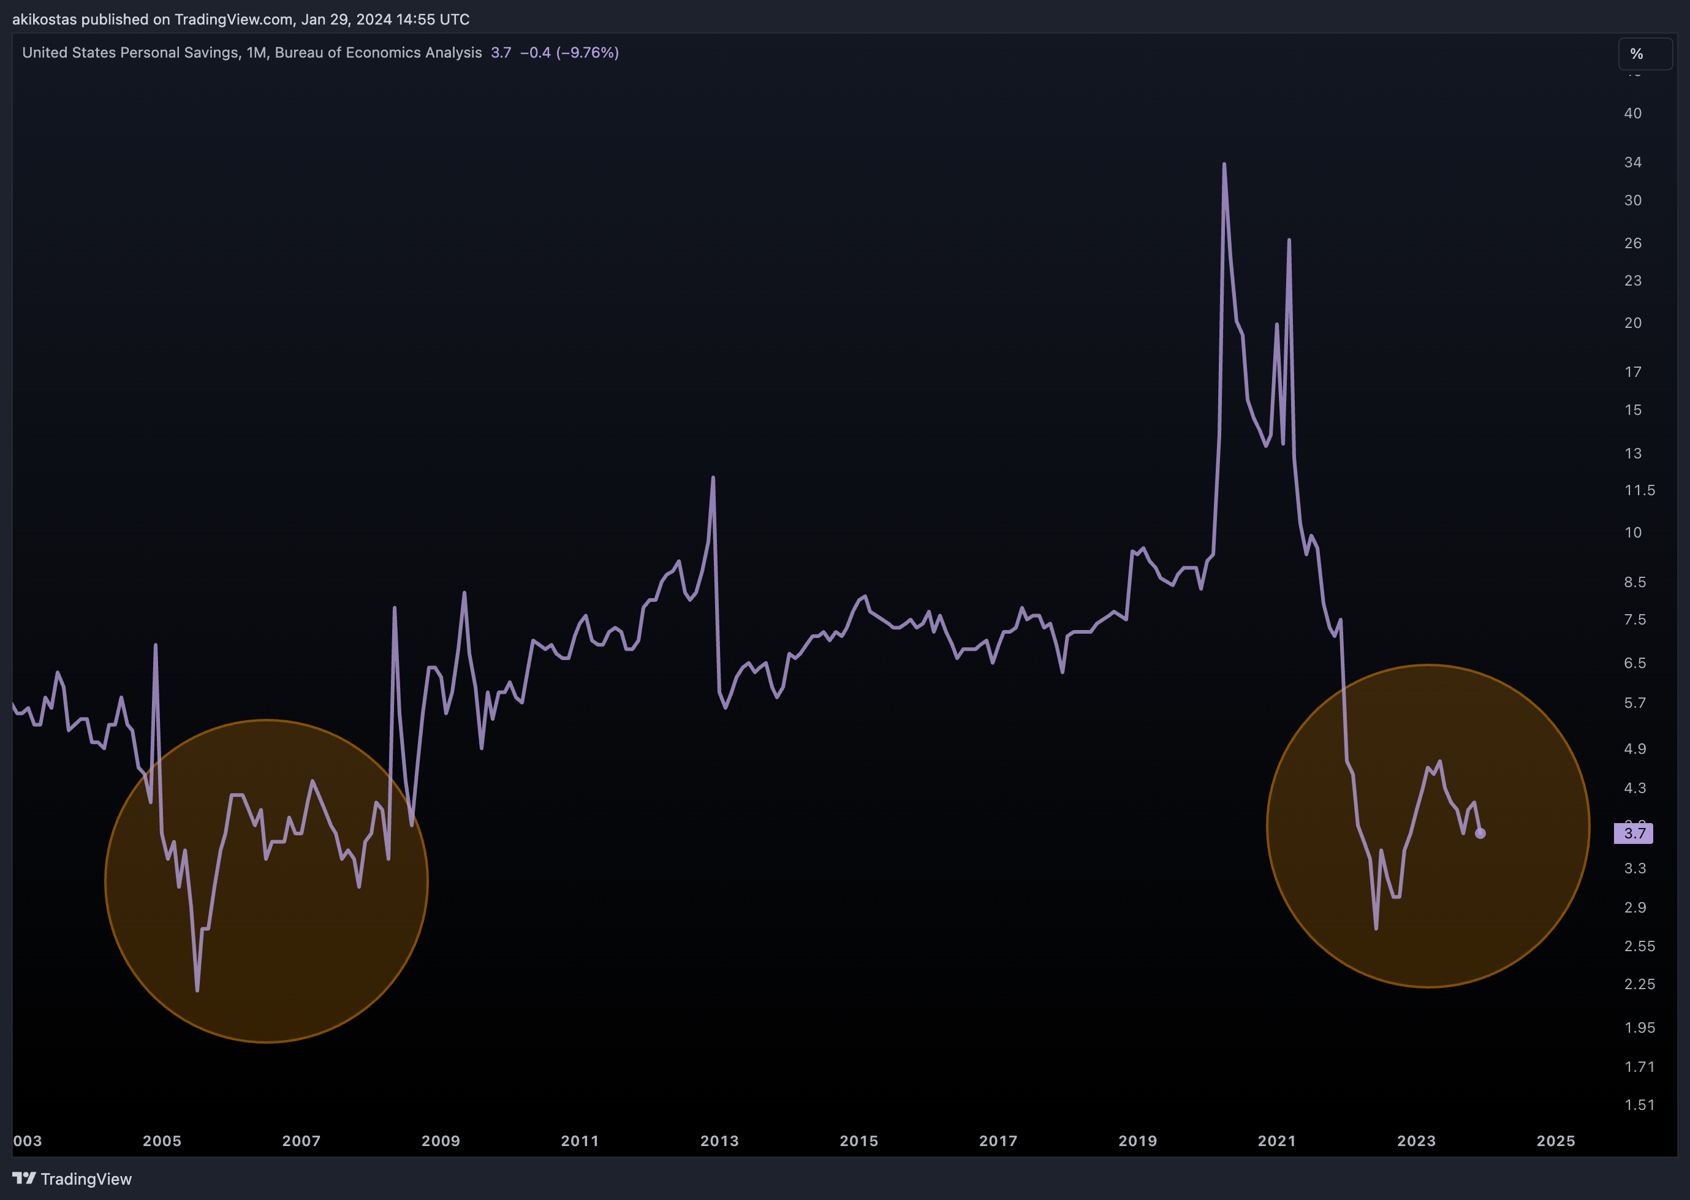
Task: Click the 17 value on price axis
Action: 1633,371
